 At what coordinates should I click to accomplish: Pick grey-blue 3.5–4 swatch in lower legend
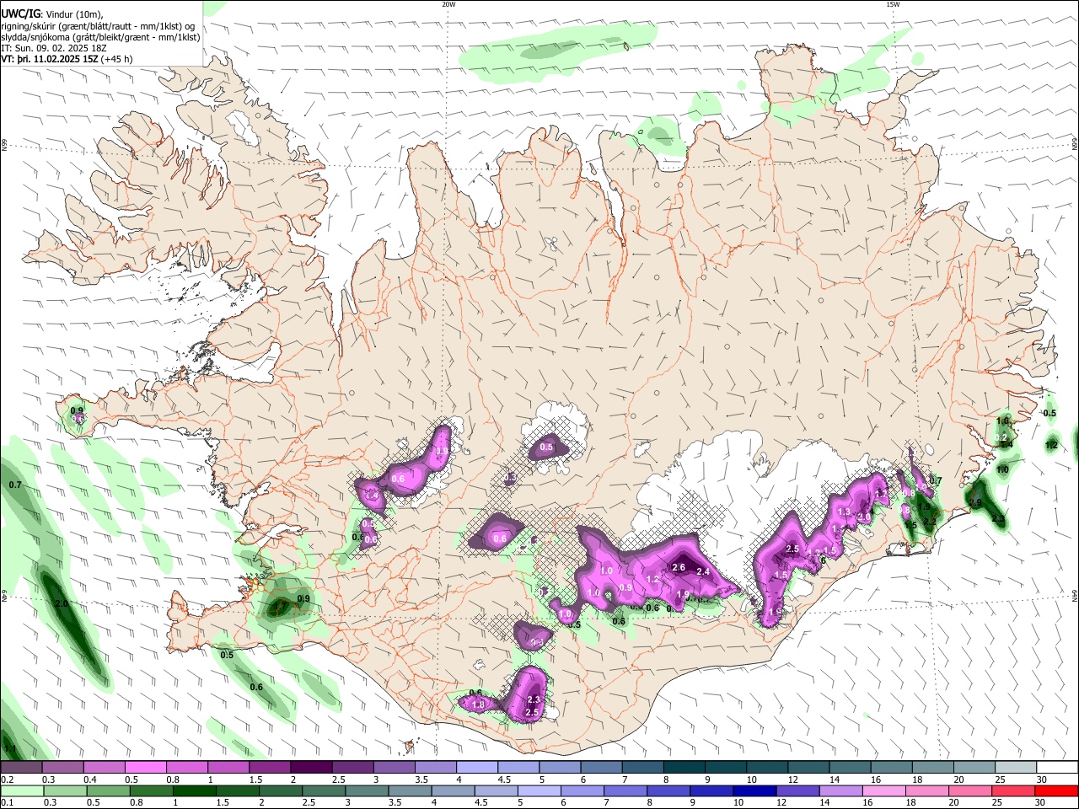411,790
